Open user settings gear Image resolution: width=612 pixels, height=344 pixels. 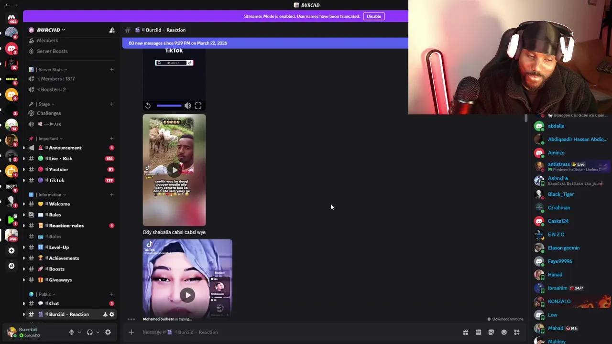point(108,332)
